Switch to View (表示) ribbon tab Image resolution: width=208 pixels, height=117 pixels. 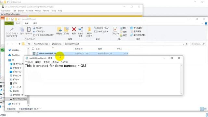(35, 23)
